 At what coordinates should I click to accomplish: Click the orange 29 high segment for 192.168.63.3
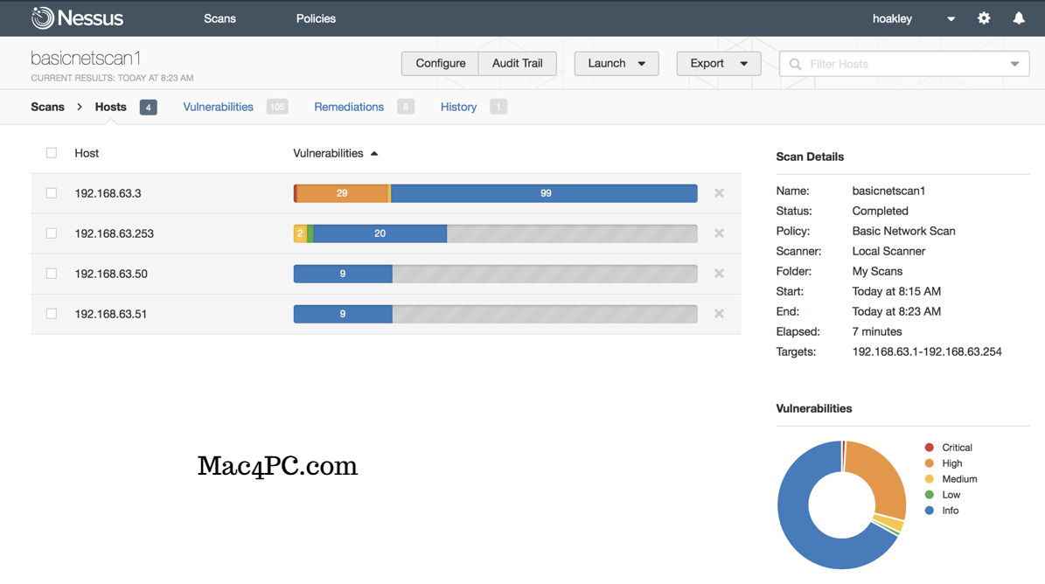pyautogui.click(x=342, y=193)
